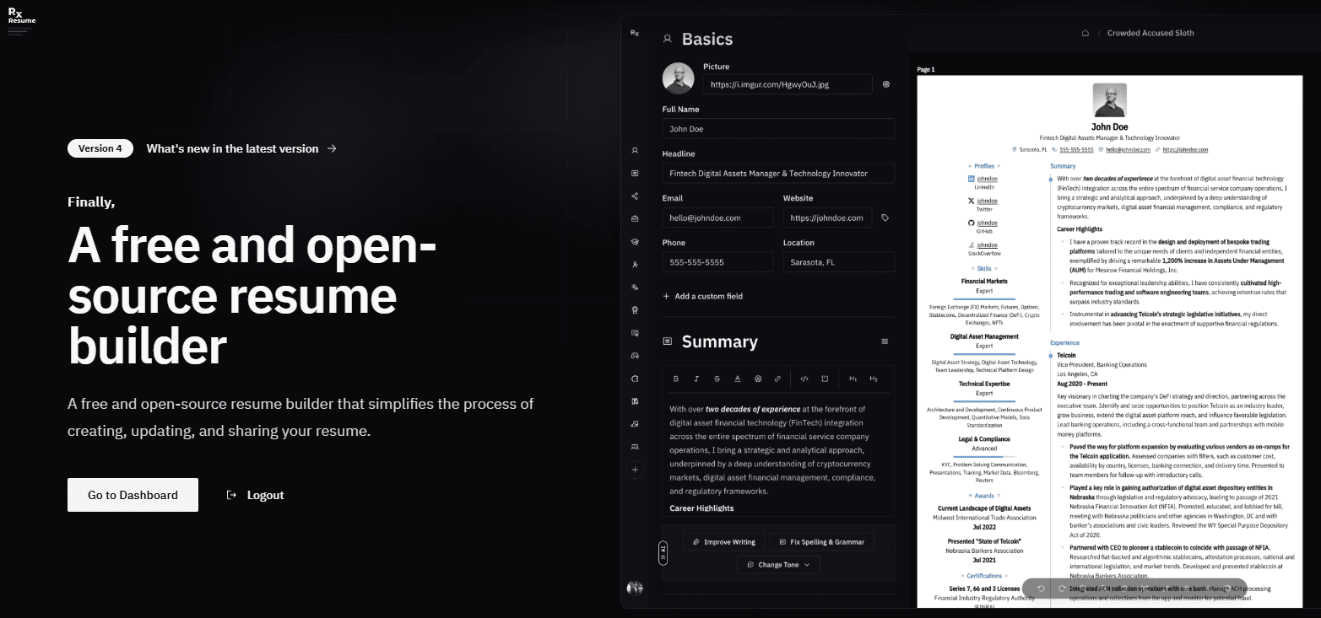Click the Go to Dashboard button
This screenshot has height=618, width=1321.
132,495
